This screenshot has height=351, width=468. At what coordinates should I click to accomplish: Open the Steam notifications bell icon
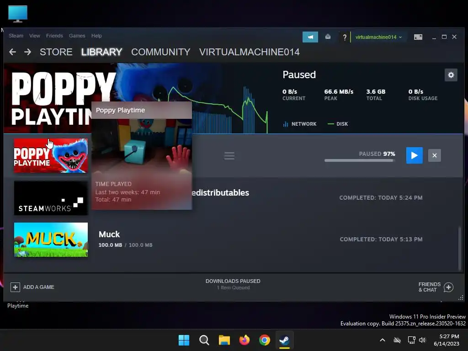pyautogui.click(x=328, y=37)
